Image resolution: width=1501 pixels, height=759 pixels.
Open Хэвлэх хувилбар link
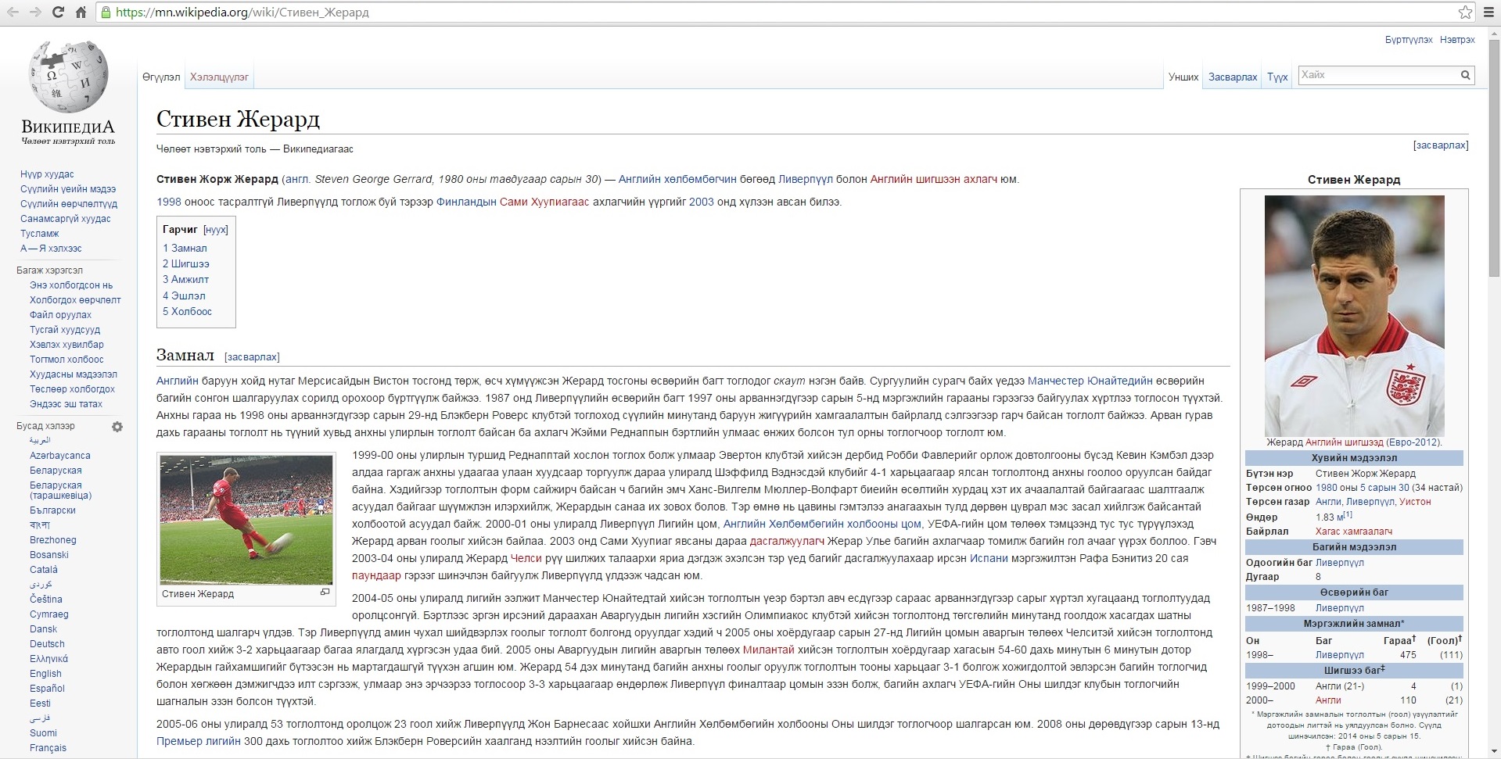pyautogui.click(x=66, y=345)
